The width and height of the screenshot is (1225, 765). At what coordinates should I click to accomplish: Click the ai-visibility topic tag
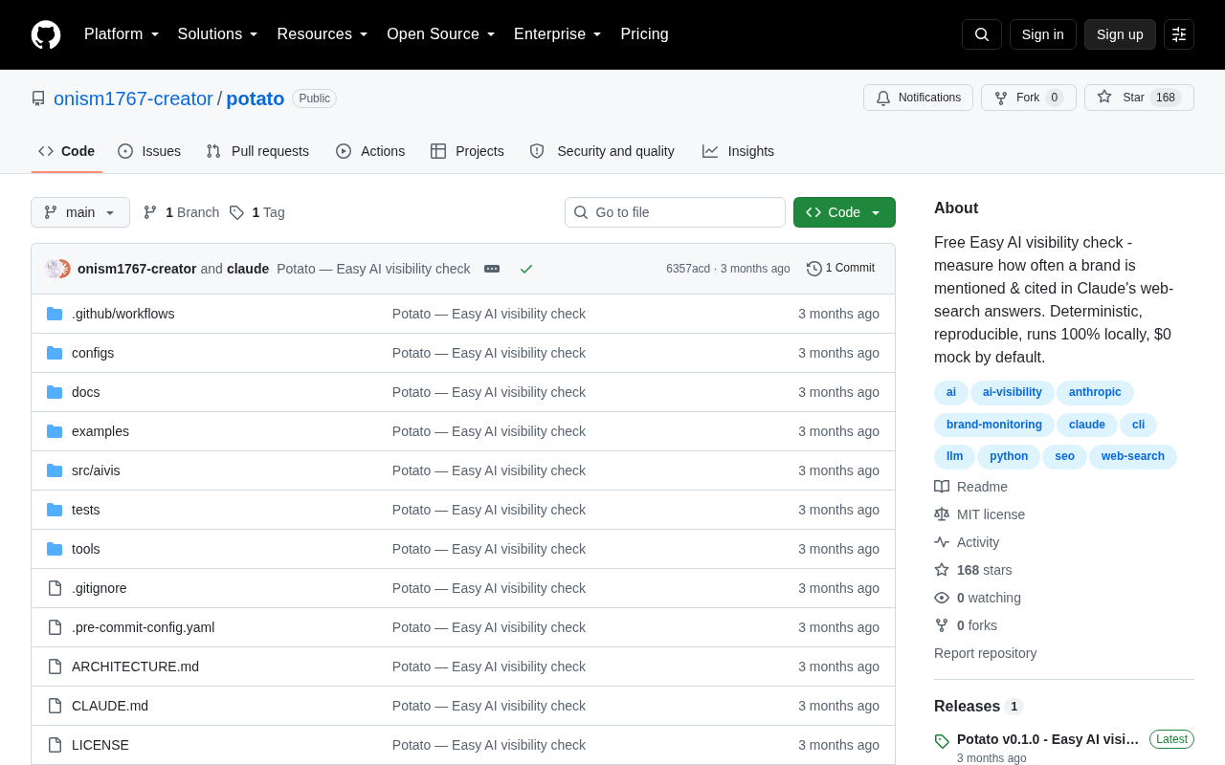[1013, 393]
